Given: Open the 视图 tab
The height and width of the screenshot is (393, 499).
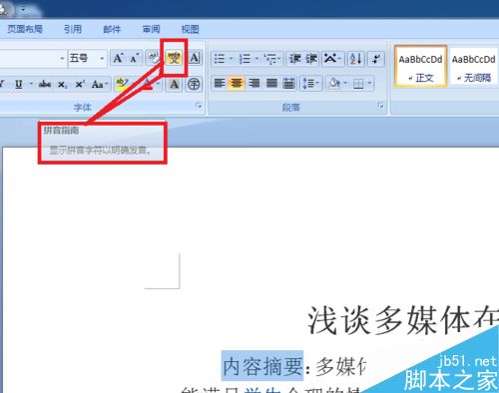Looking at the screenshot, I should point(190,29).
